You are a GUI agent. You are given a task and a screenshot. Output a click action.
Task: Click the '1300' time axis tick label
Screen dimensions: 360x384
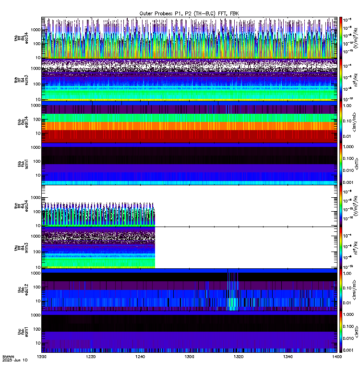pyautogui.click(x=189, y=357)
